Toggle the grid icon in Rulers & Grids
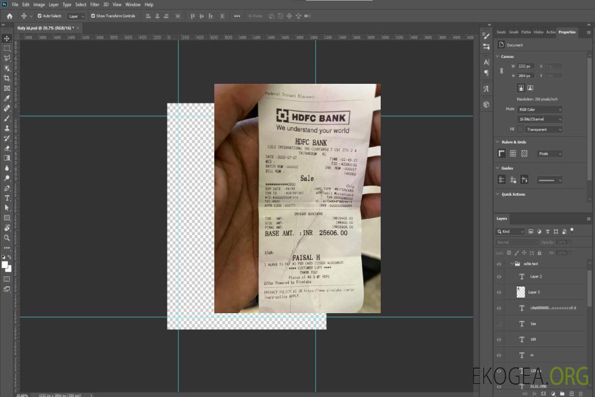Image resolution: width=595 pixels, height=397 pixels. tap(513, 153)
